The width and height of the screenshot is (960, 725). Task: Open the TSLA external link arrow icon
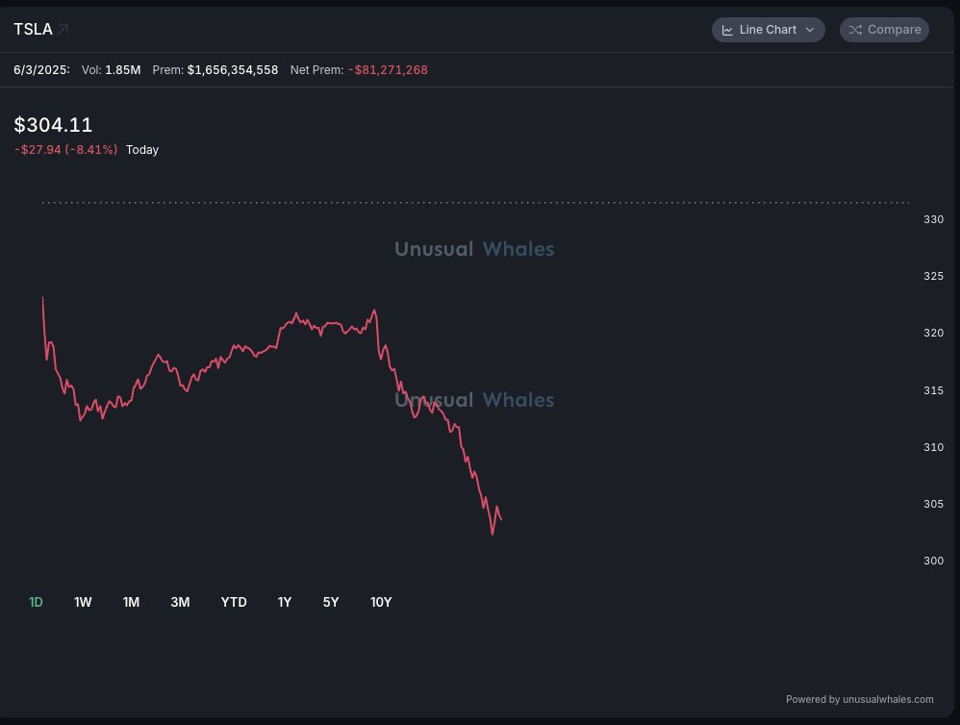tap(63, 30)
